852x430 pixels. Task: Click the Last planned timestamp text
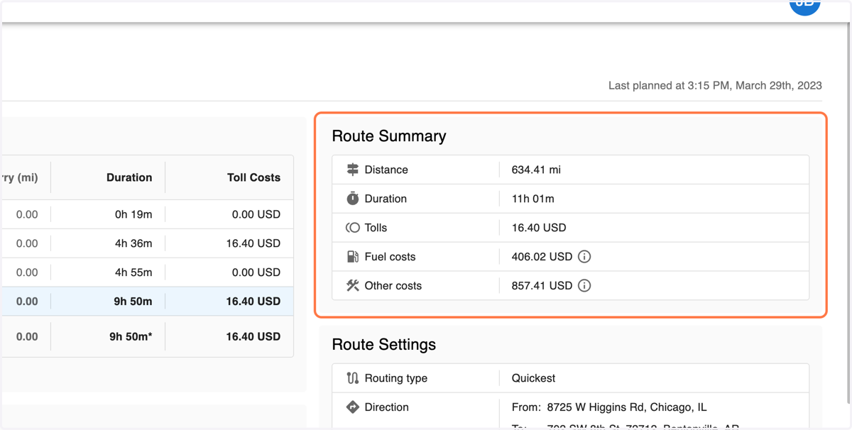715,86
